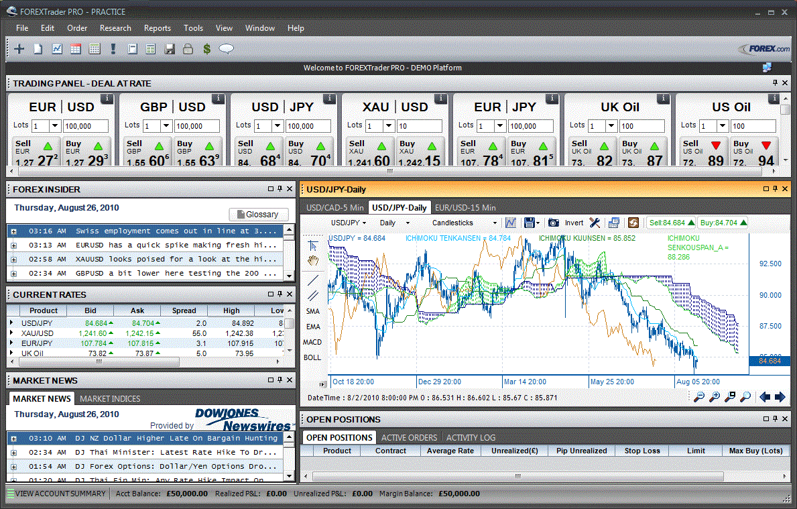797x509 pixels.
Task: Click the Sell:84.684 chart button
Action: pos(672,223)
